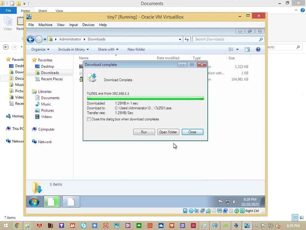Click the Administrator breadcrumb arrow
Viewport: 306px width, 230px height.
[85, 39]
